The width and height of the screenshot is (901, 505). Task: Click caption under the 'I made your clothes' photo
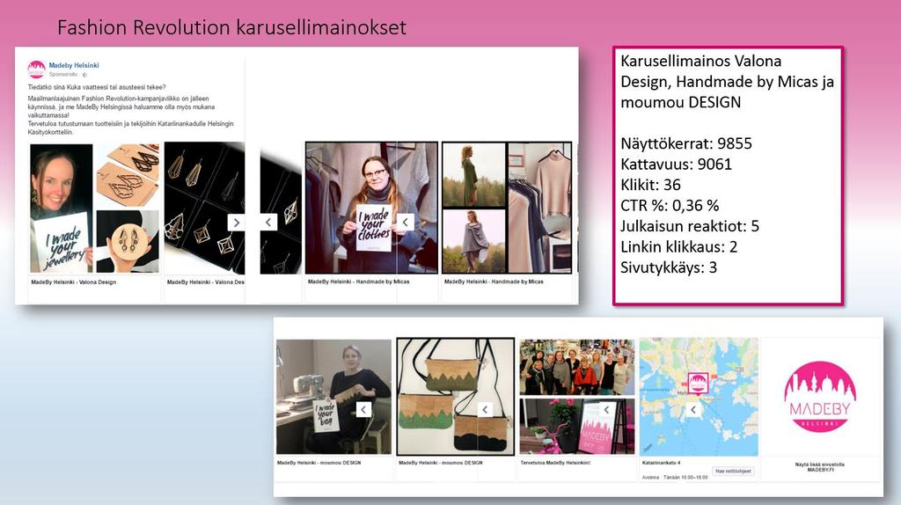[359, 282]
